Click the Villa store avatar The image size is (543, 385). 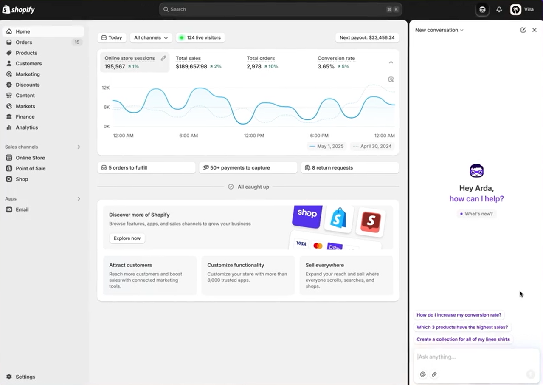point(515,9)
